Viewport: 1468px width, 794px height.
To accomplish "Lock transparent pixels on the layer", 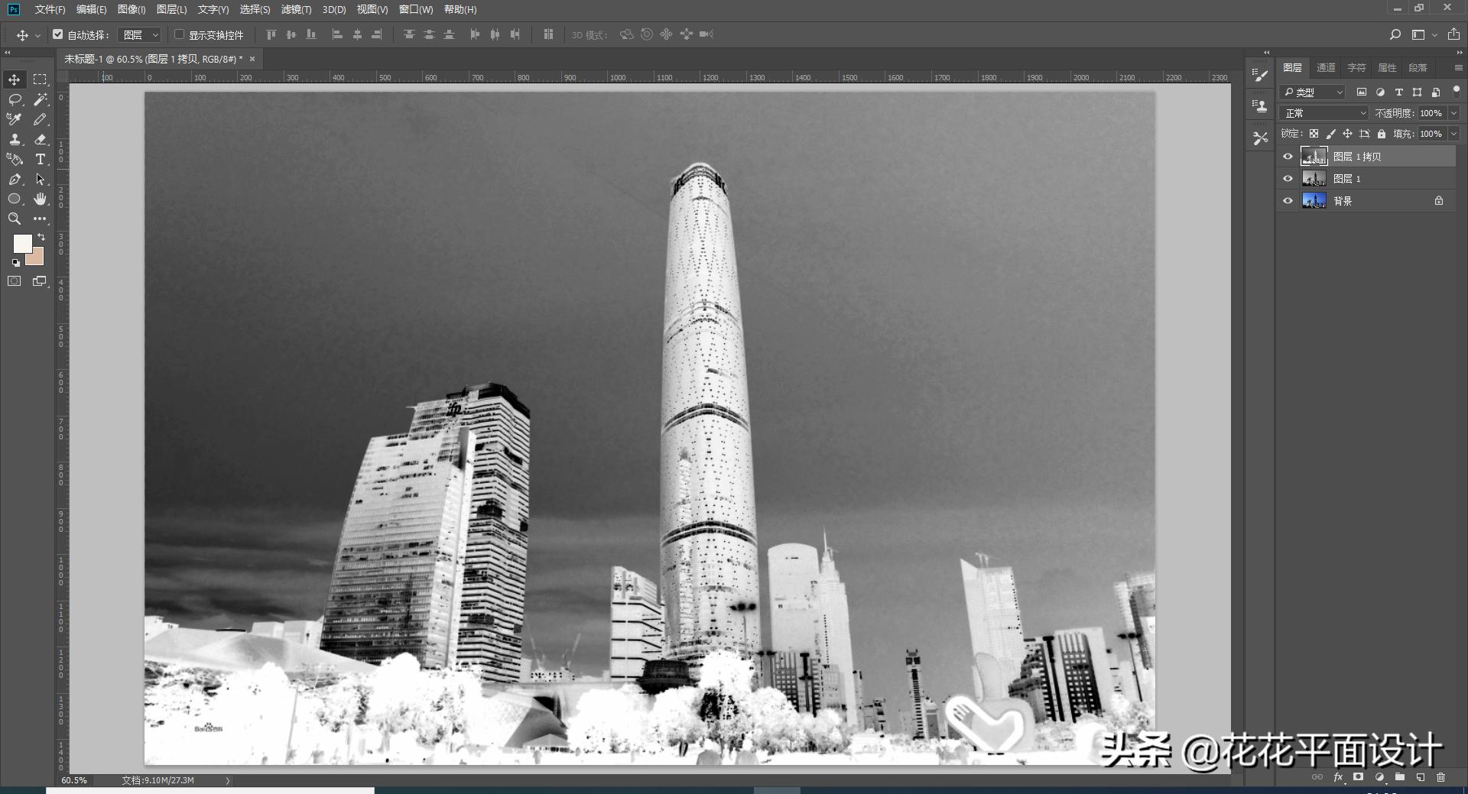I will pos(1314,134).
